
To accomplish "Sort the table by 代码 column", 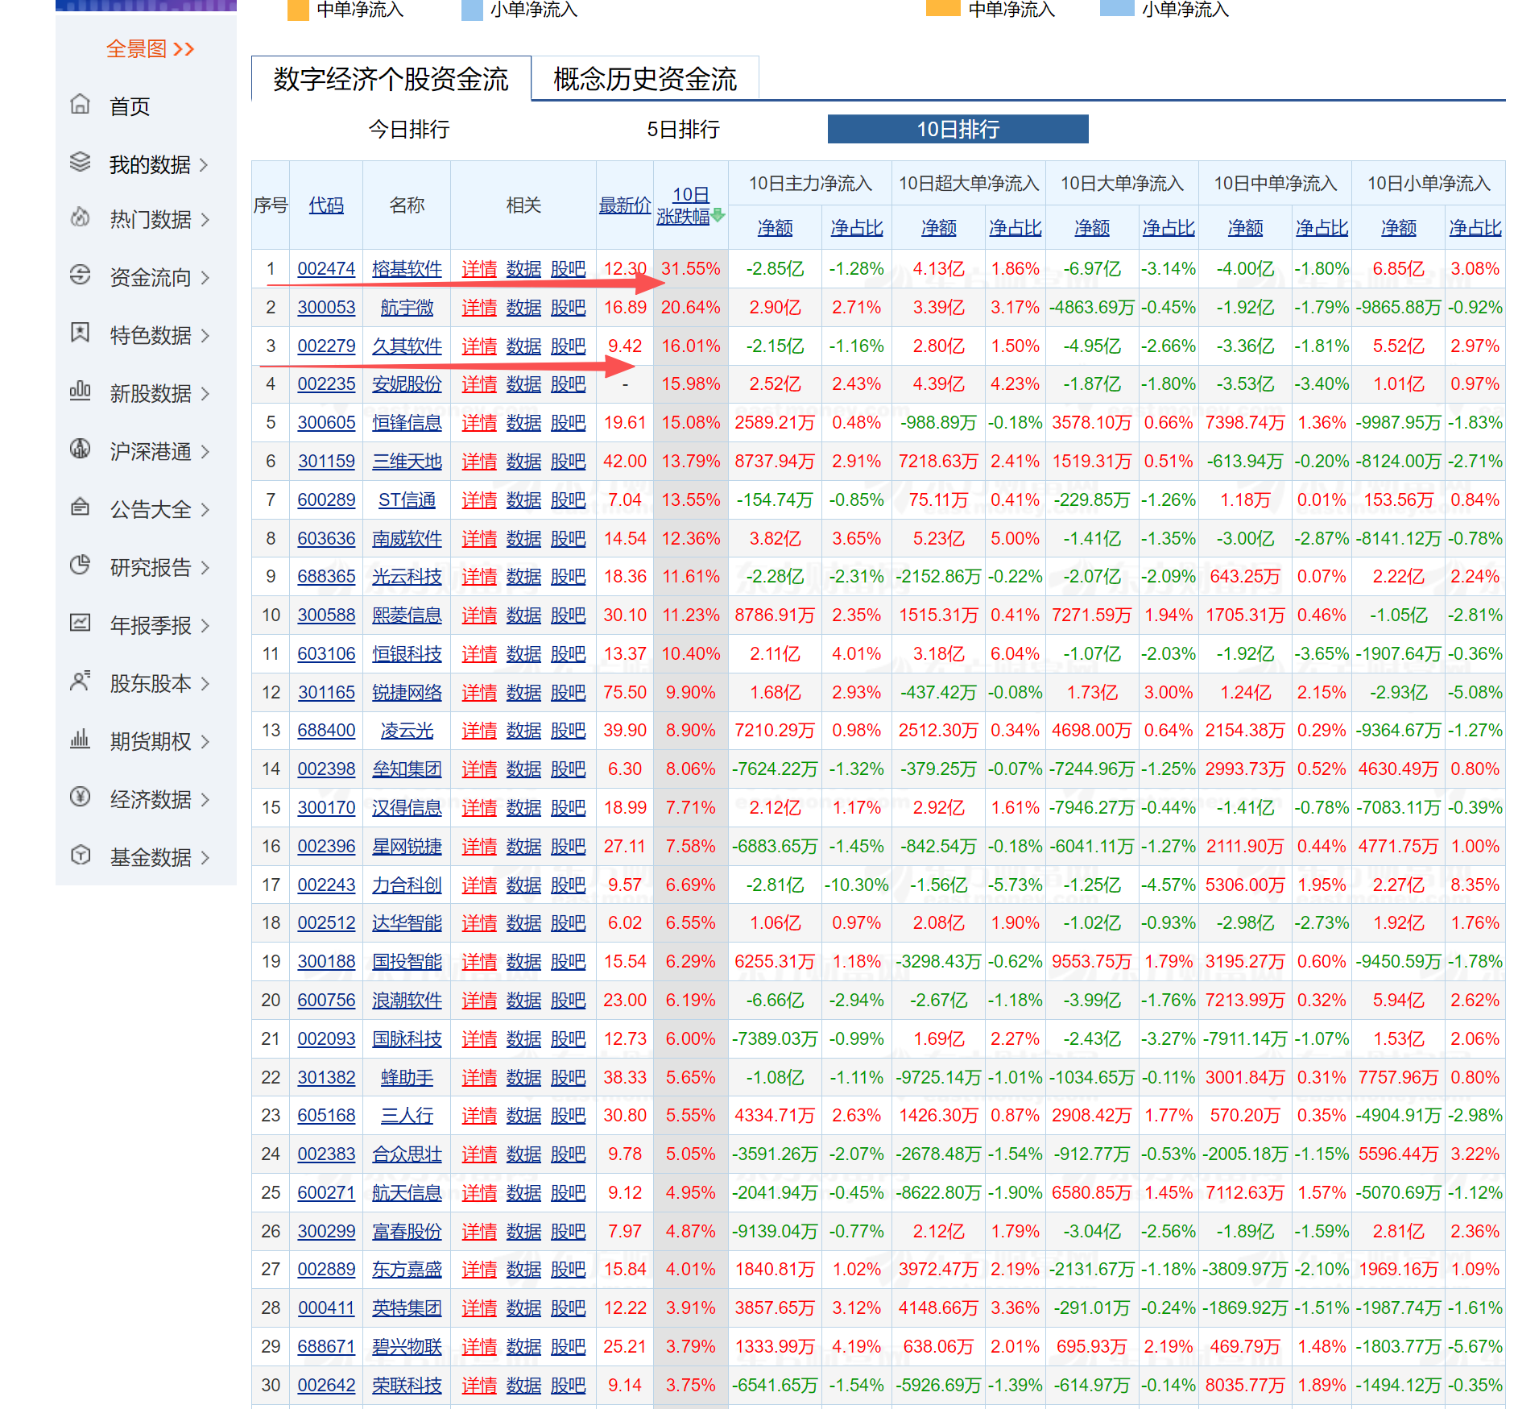I will 326,205.
